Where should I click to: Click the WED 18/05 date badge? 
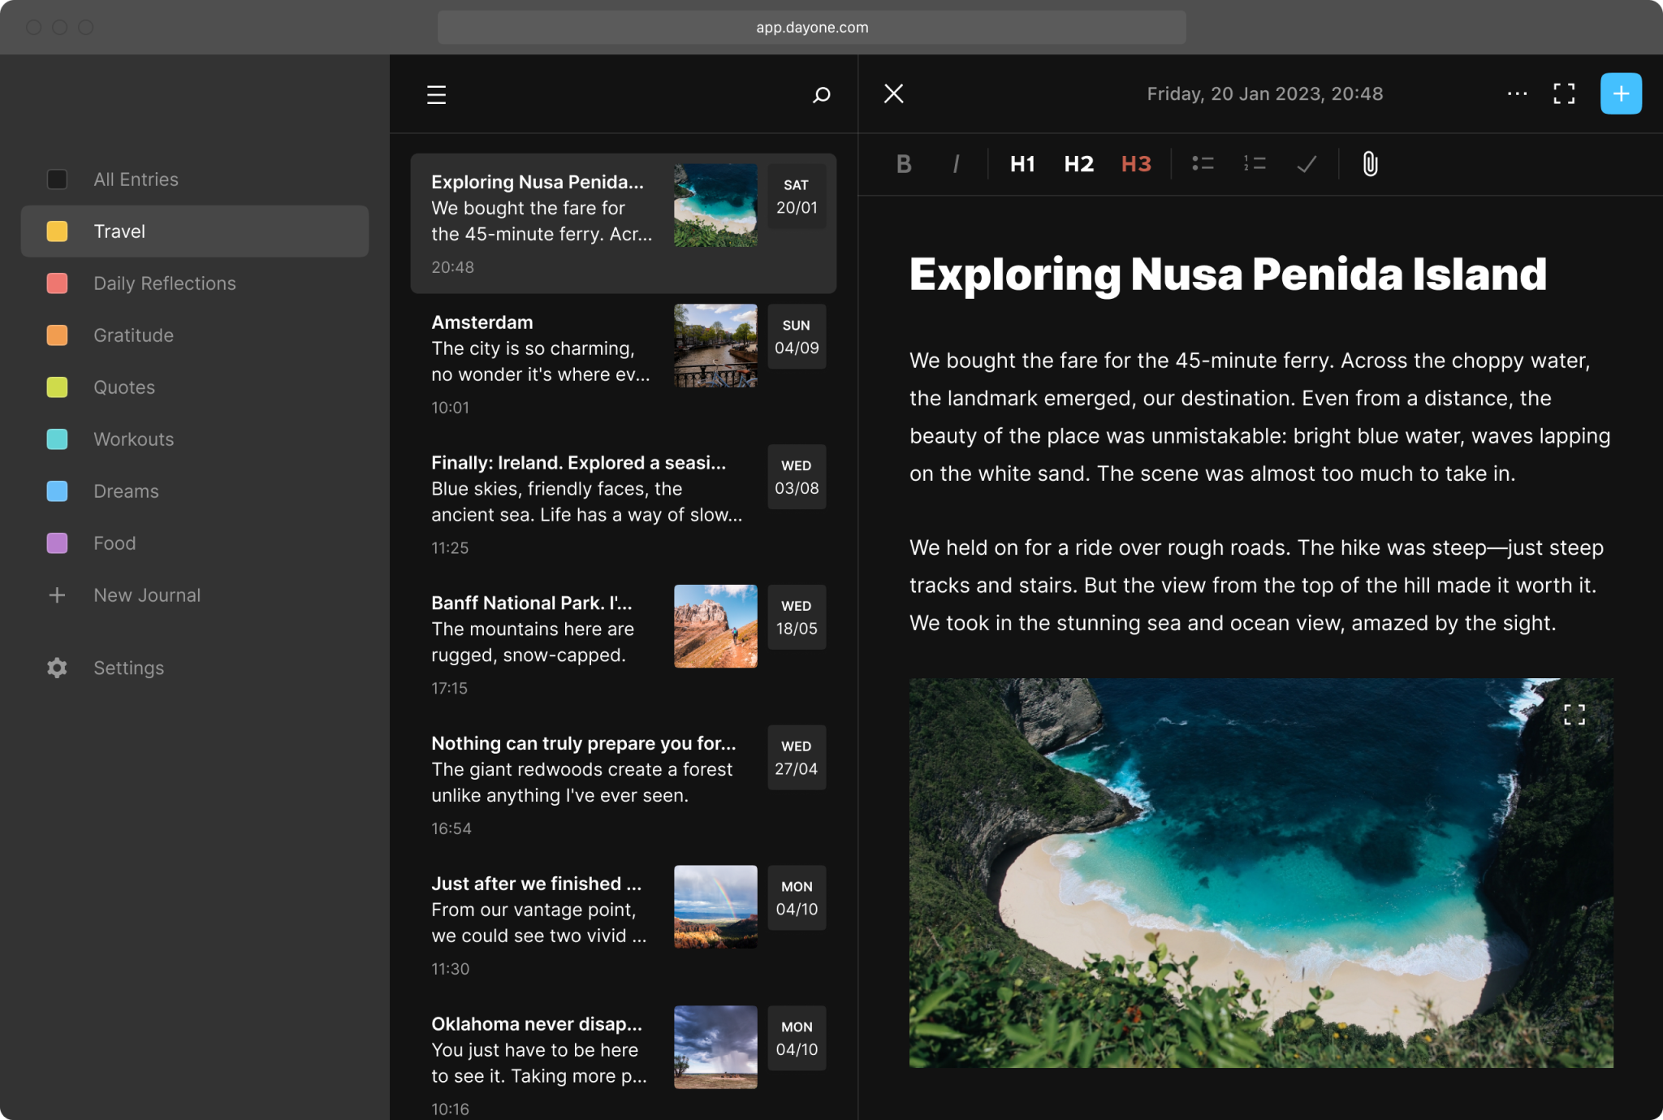click(797, 617)
